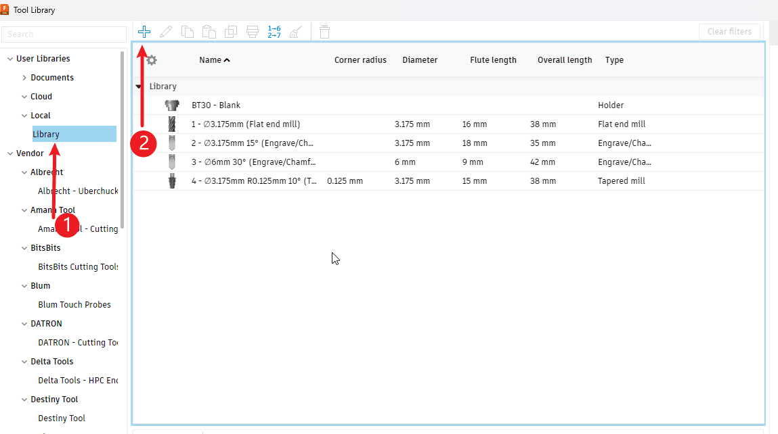The width and height of the screenshot is (778, 434).
Task: Click the trash delete tool icon
Action: point(324,31)
